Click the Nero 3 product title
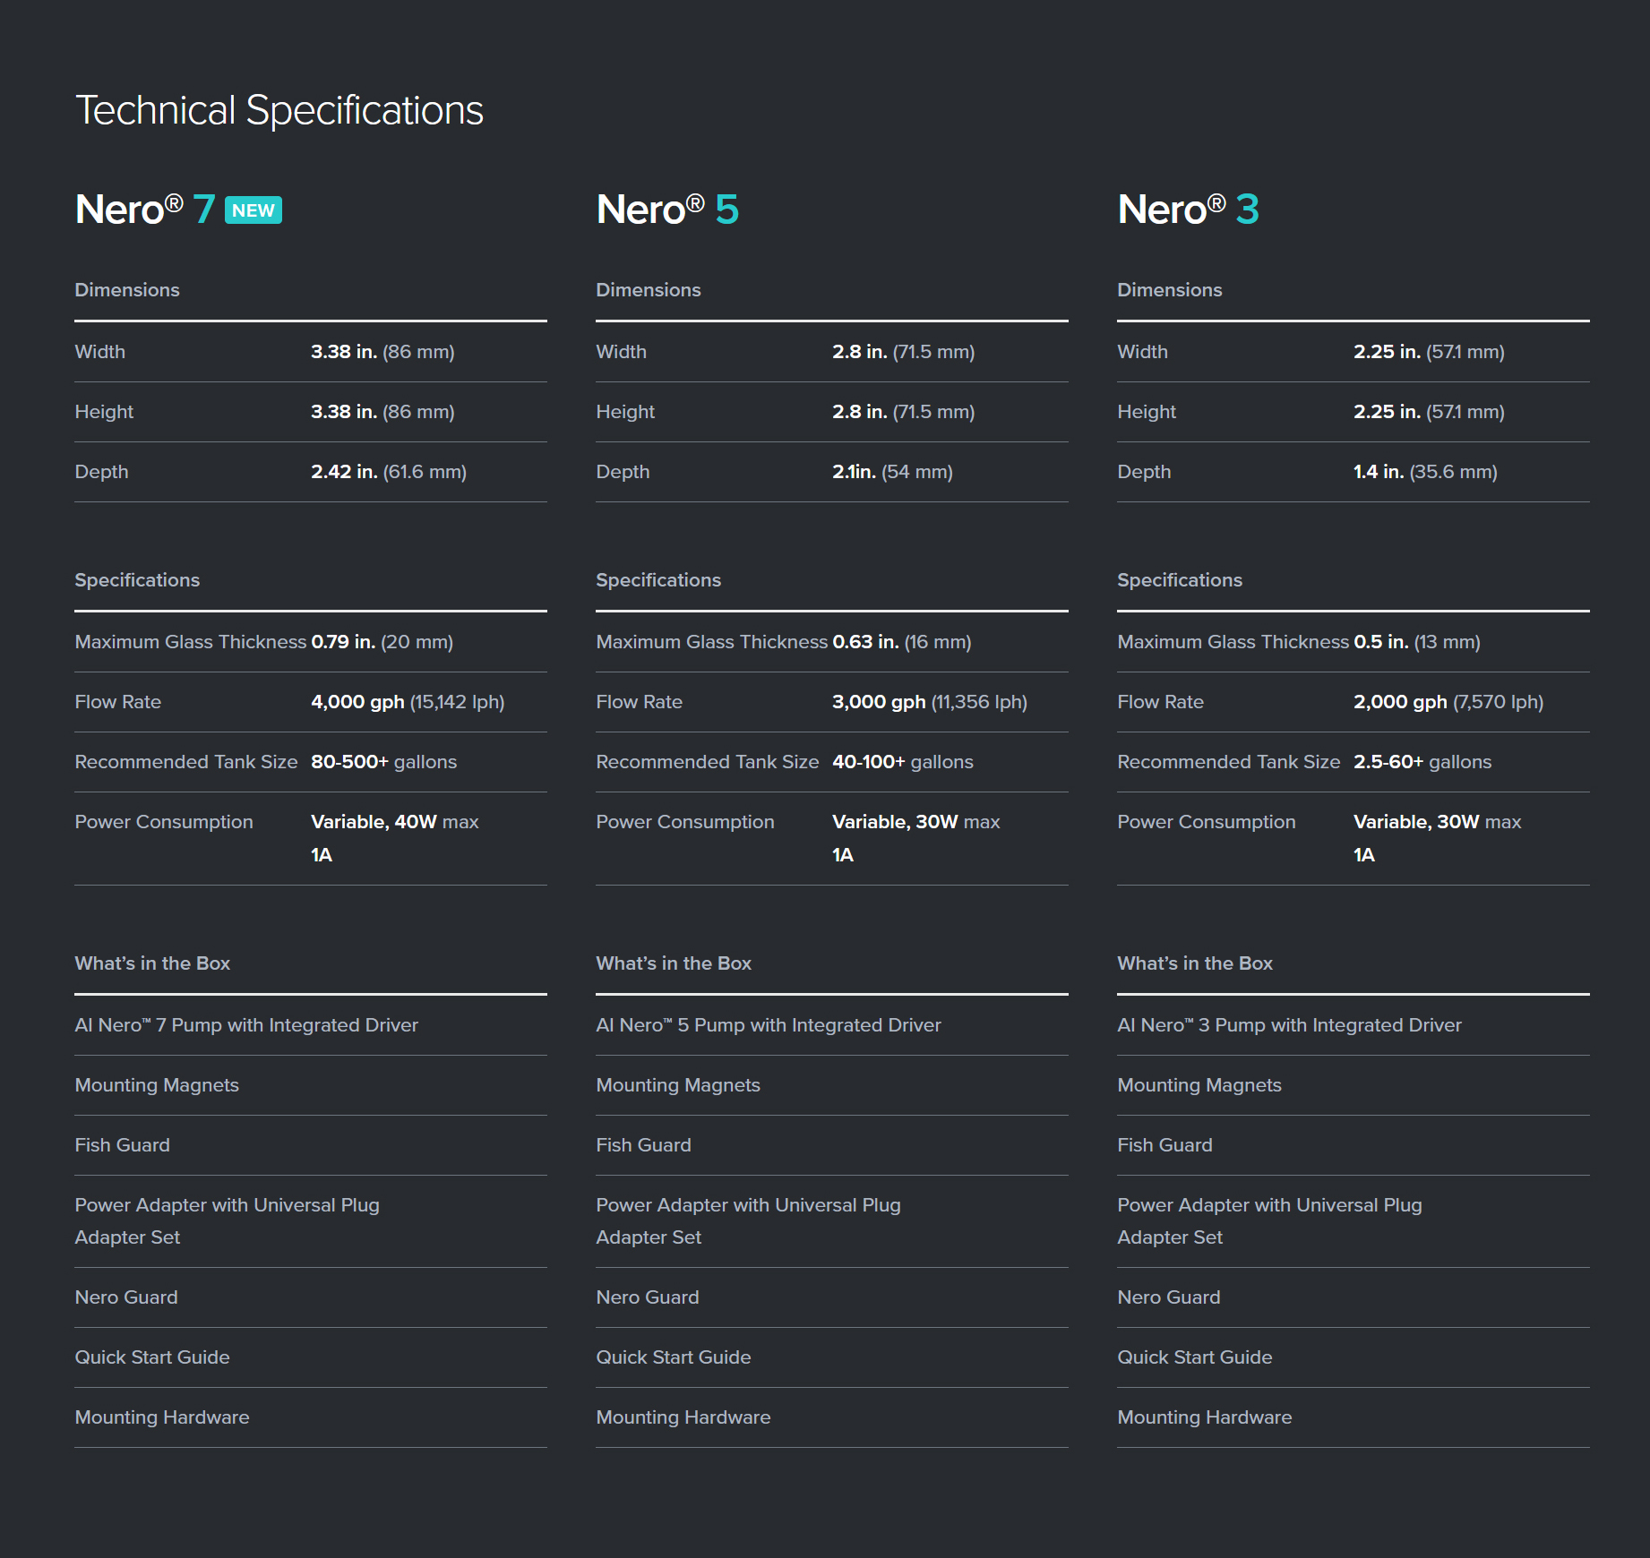 1189,210
